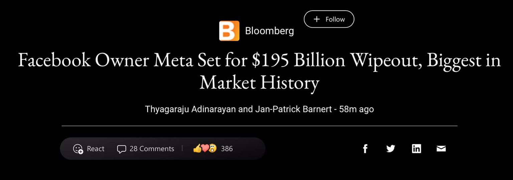Open the 28 Comments section
The image size is (513, 180).
pyautogui.click(x=152, y=149)
